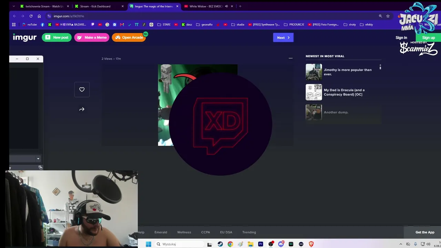The height and width of the screenshot is (248, 441).
Task: Open the Windows Start menu
Action: (x=148, y=244)
